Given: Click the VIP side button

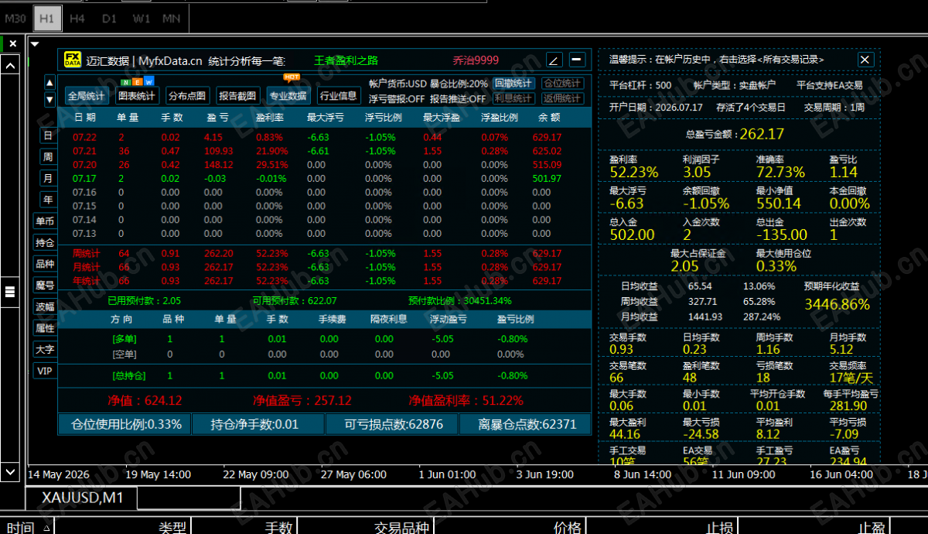Looking at the screenshot, I should [46, 371].
